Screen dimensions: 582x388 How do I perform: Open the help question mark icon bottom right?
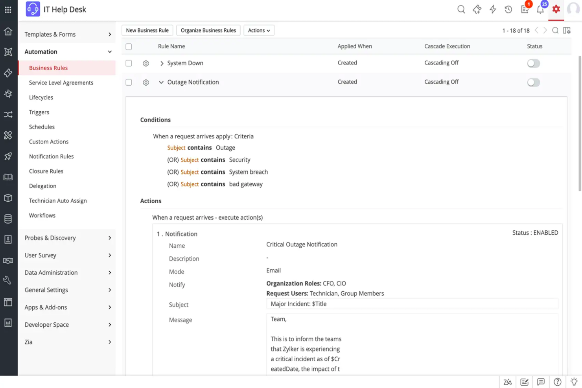557,381
